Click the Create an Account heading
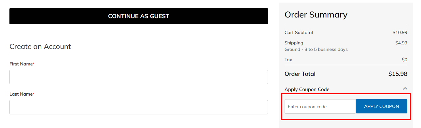This screenshot has width=421, height=128. pyautogui.click(x=40, y=47)
